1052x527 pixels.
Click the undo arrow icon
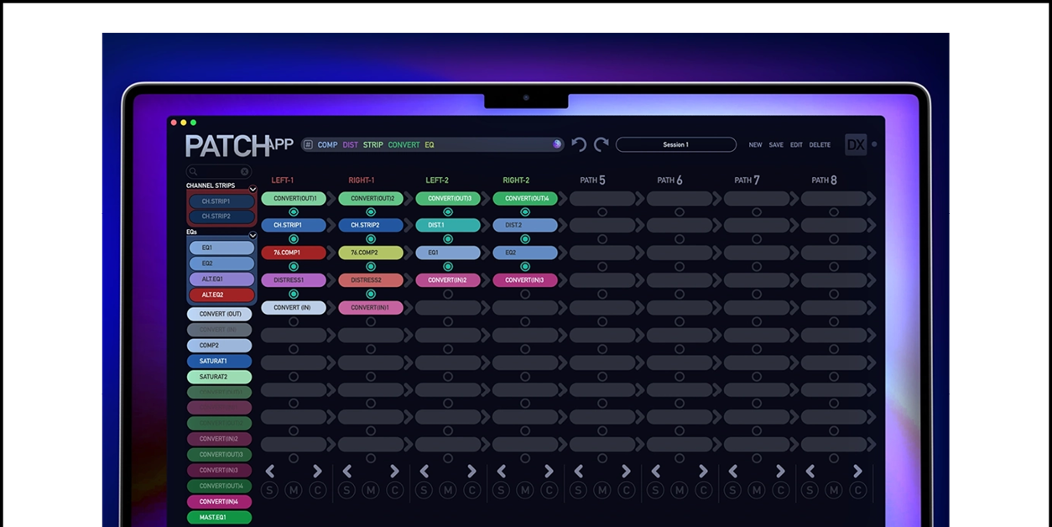coord(578,144)
